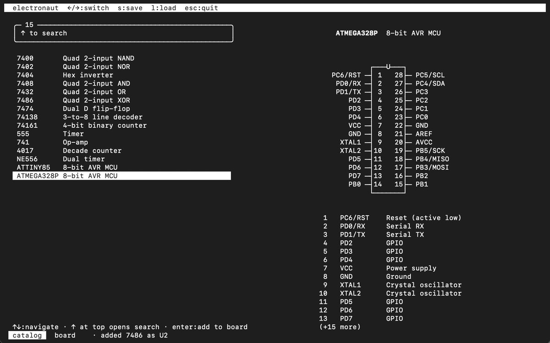Click the PD0/RX label on chip diagram
550x343 pixels.
coord(348,83)
